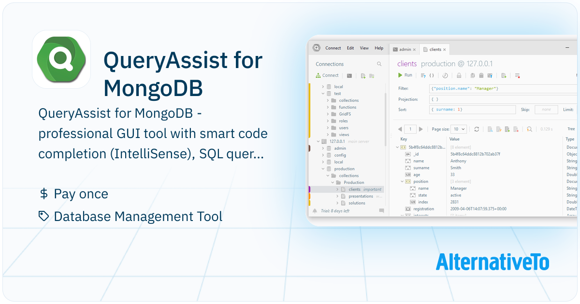Collapse the production database node
Viewport: 580px width, 304px height.
323,169
